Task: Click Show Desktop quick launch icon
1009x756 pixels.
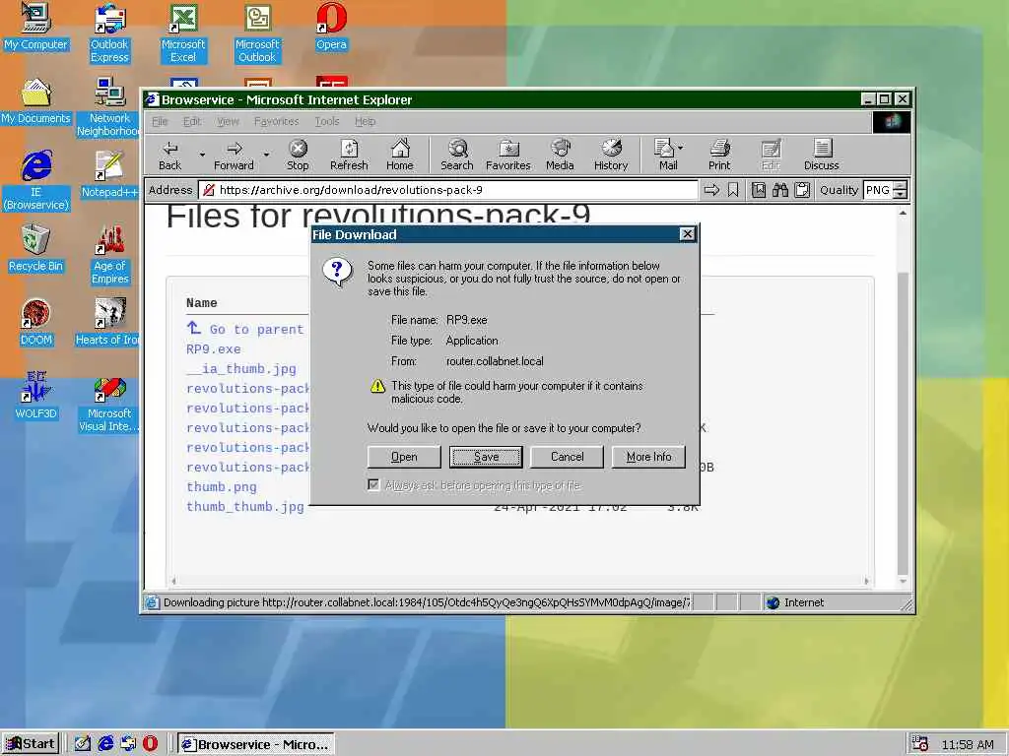Action: click(83, 744)
